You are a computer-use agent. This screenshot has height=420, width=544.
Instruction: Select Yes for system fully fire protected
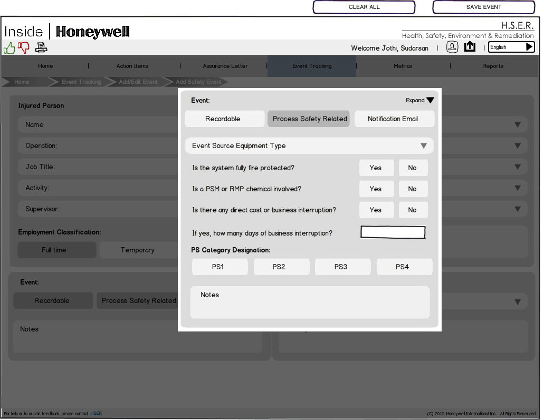coord(376,168)
